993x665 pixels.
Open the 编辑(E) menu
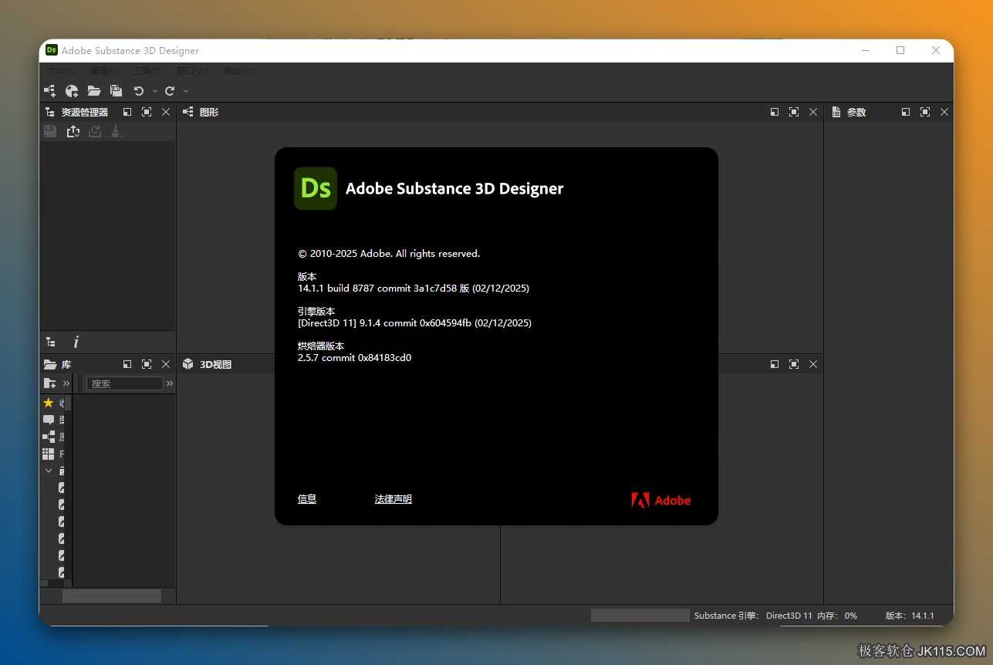coord(104,71)
